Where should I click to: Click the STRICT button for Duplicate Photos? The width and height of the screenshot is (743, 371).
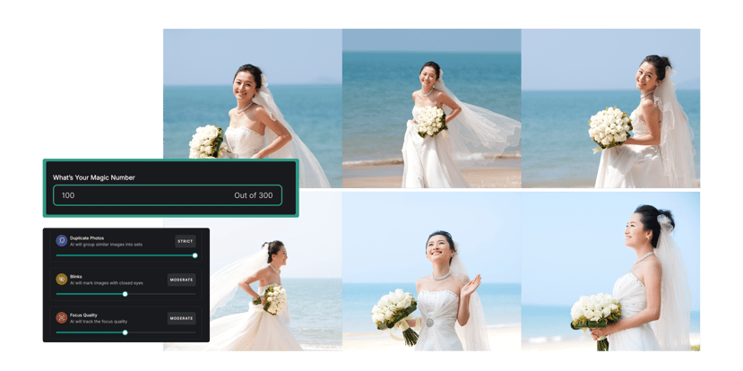click(186, 241)
